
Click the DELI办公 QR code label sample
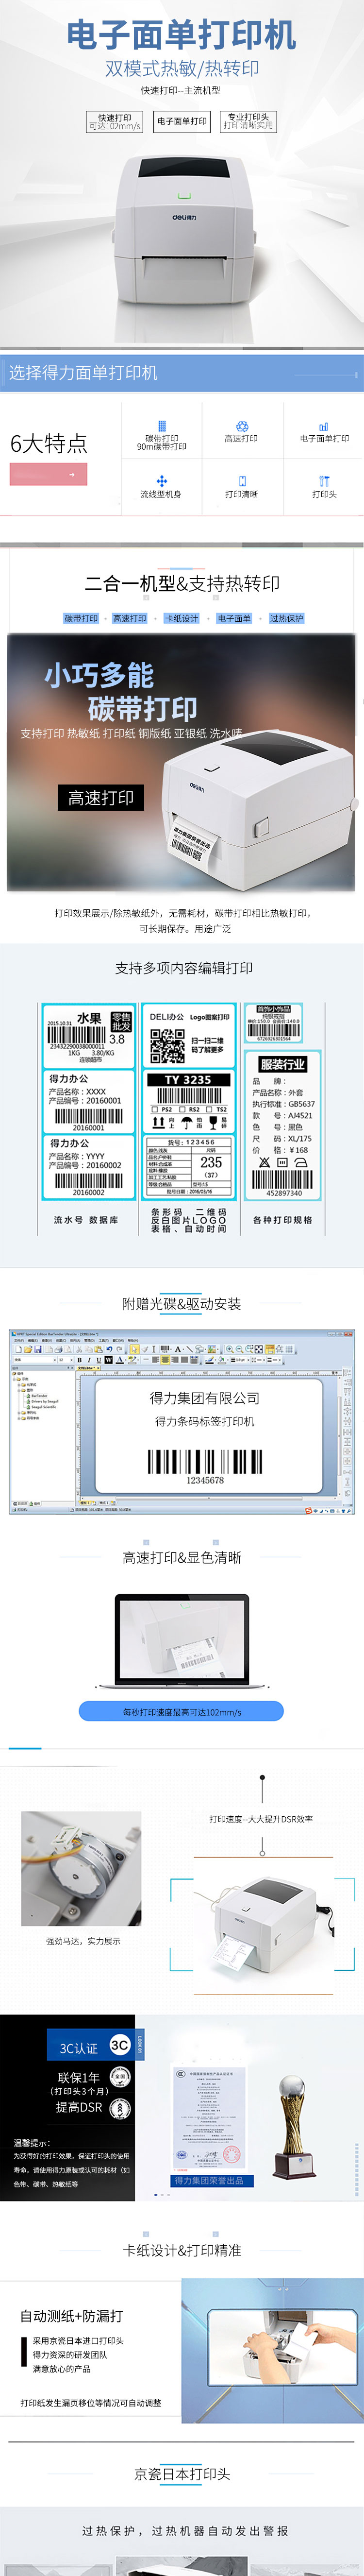coord(189,1036)
